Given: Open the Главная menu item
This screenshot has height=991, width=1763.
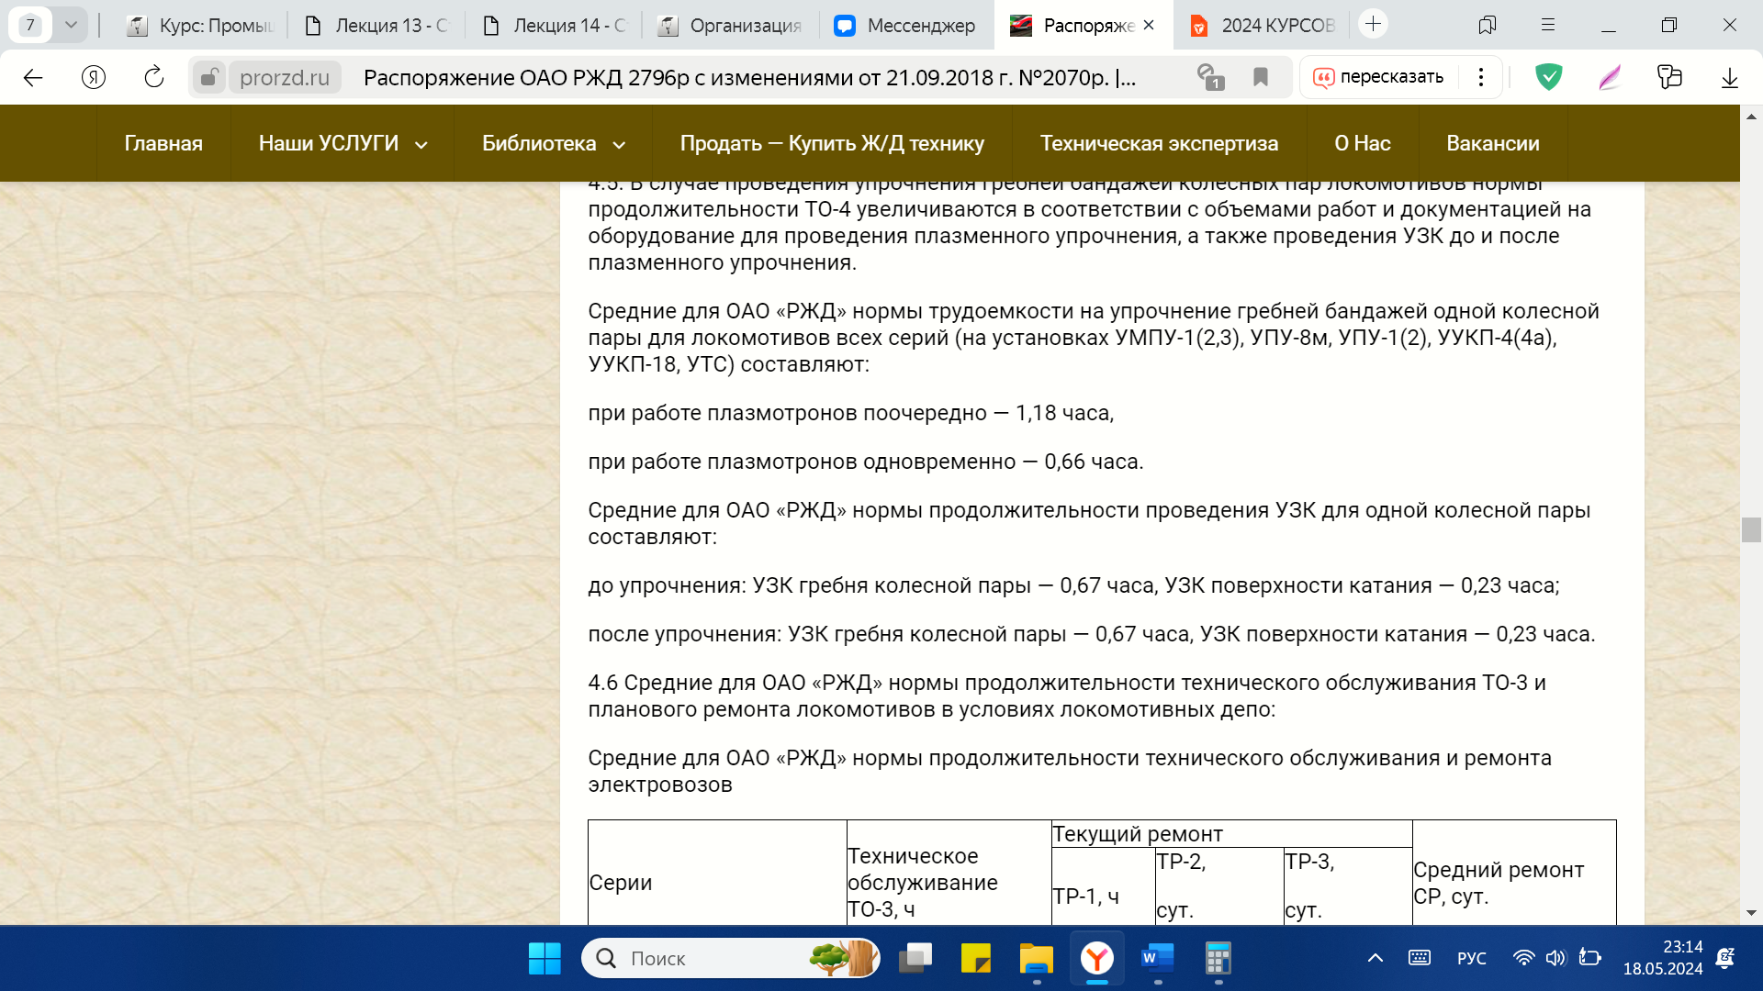Looking at the screenshot, I should (x=163, y=143).
